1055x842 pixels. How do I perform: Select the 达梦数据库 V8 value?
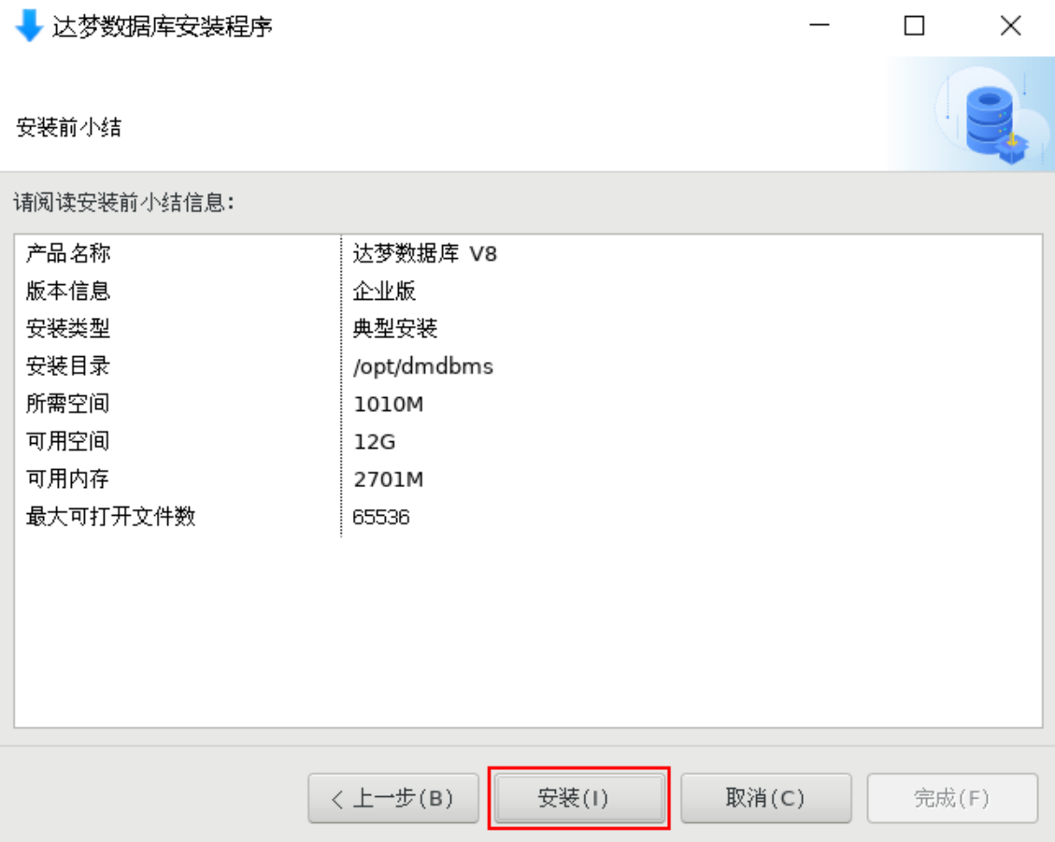[424, 254]
